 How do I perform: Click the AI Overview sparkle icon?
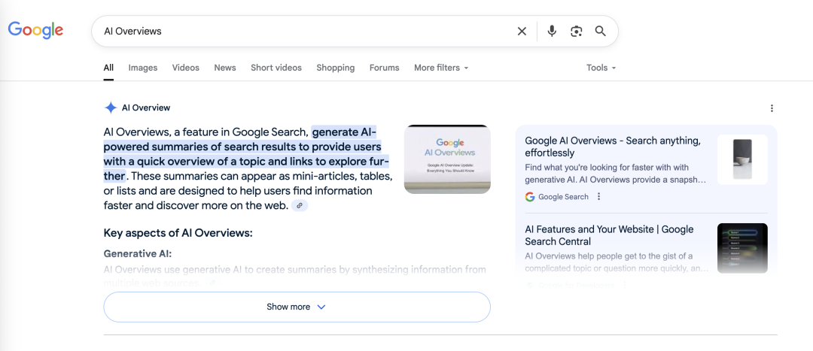pyautogui.click(x=111, y=107)
